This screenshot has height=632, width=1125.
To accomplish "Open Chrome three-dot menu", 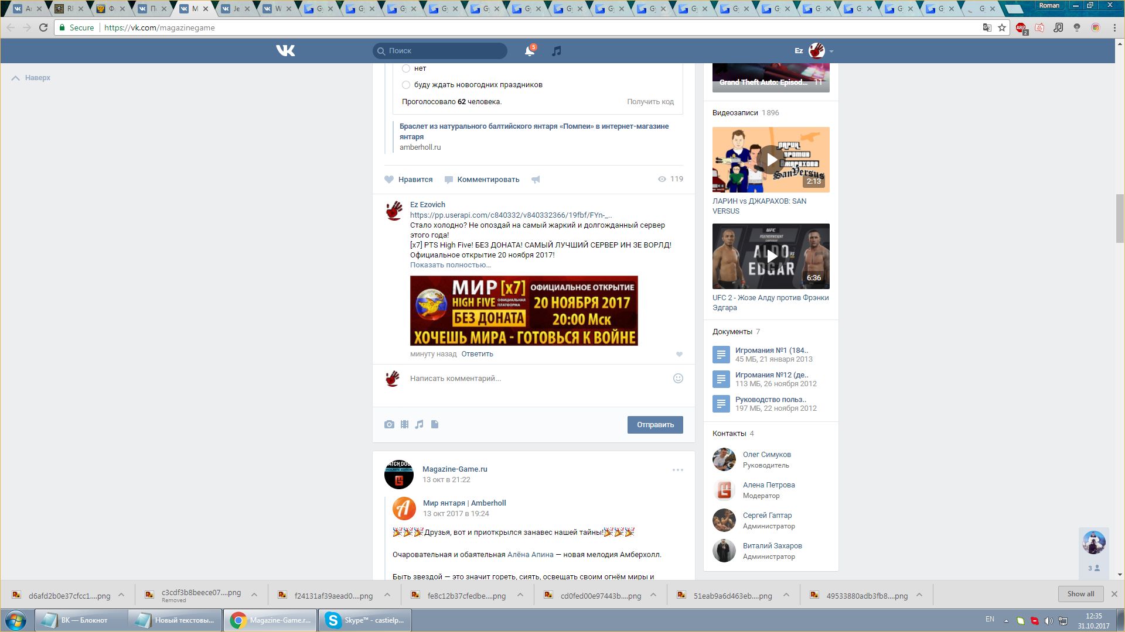I will click(x=1114, y=28).
